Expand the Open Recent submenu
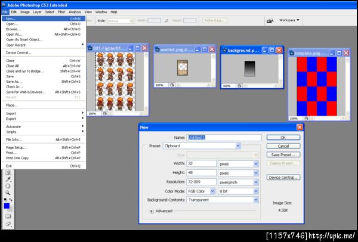Screen dimensions: 358x242 [x=44, y=45]
